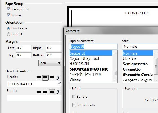Center-align the footer text
Image resolution: width=158 pixels, height=113 pixels.
click(45, 92)
